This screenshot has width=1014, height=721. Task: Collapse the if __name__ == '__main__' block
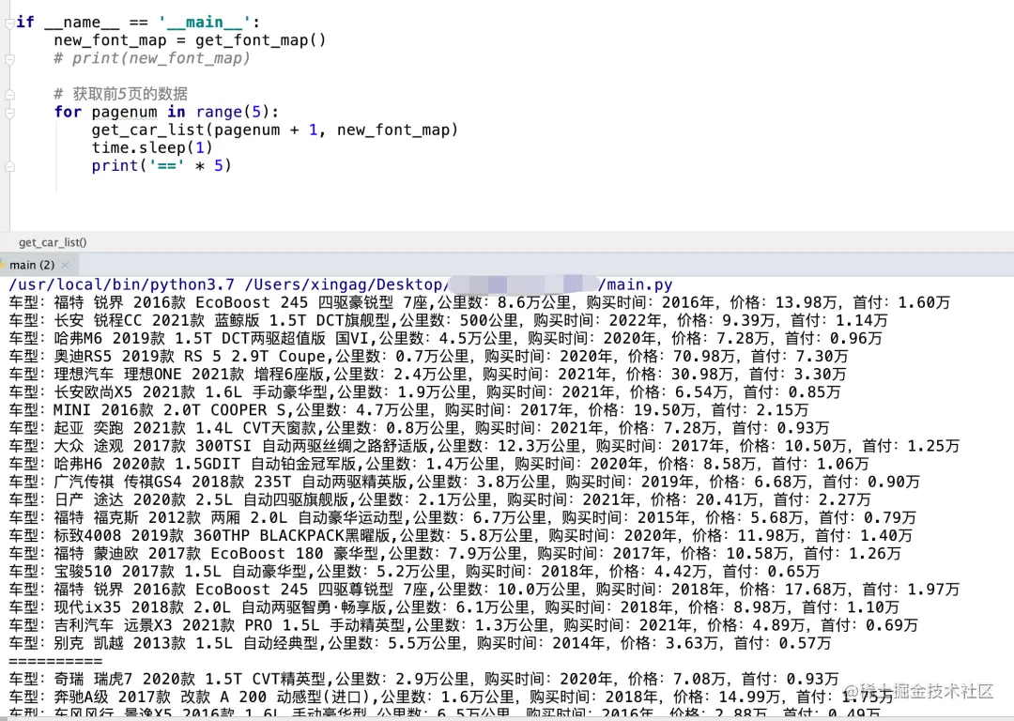9,23
